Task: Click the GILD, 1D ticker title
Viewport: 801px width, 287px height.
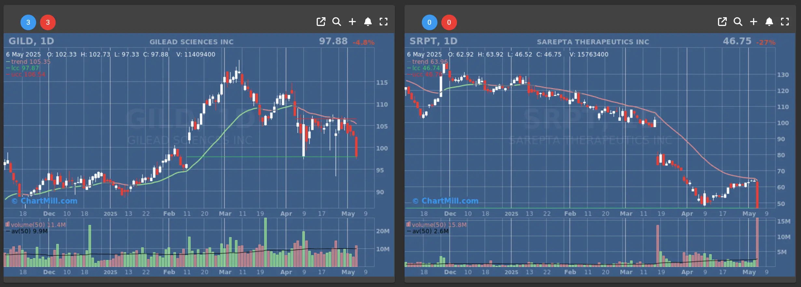Action: point(31,41)
